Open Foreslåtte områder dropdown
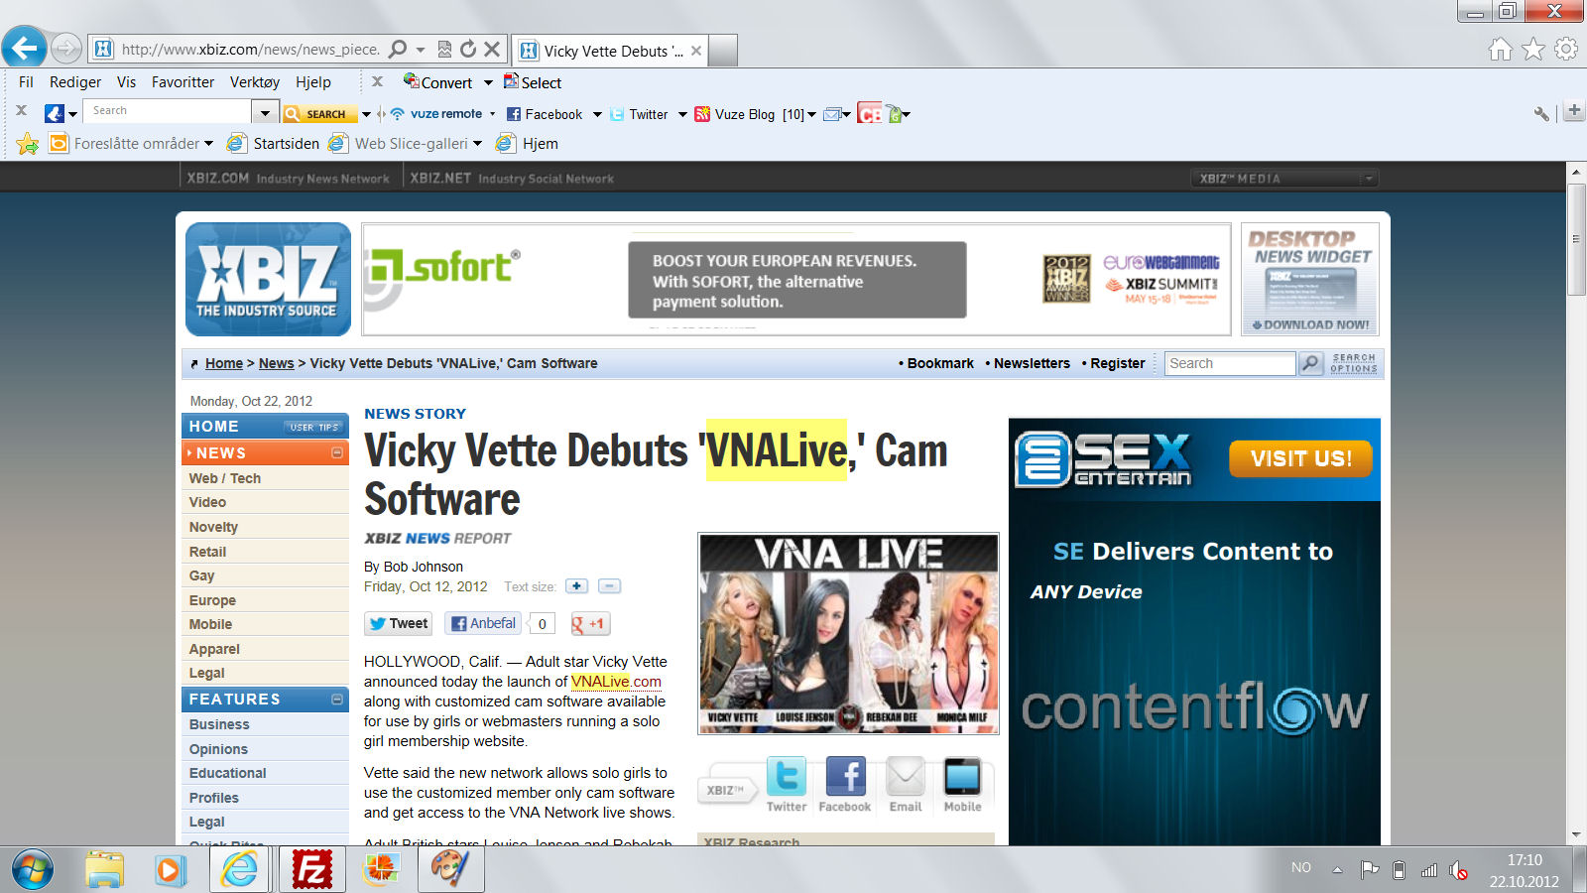The width and height of the screenshot is (1587, 893). coord(131,144)
